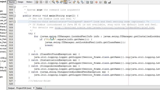Jump to Next Bookmark icon

pos(78,2)
